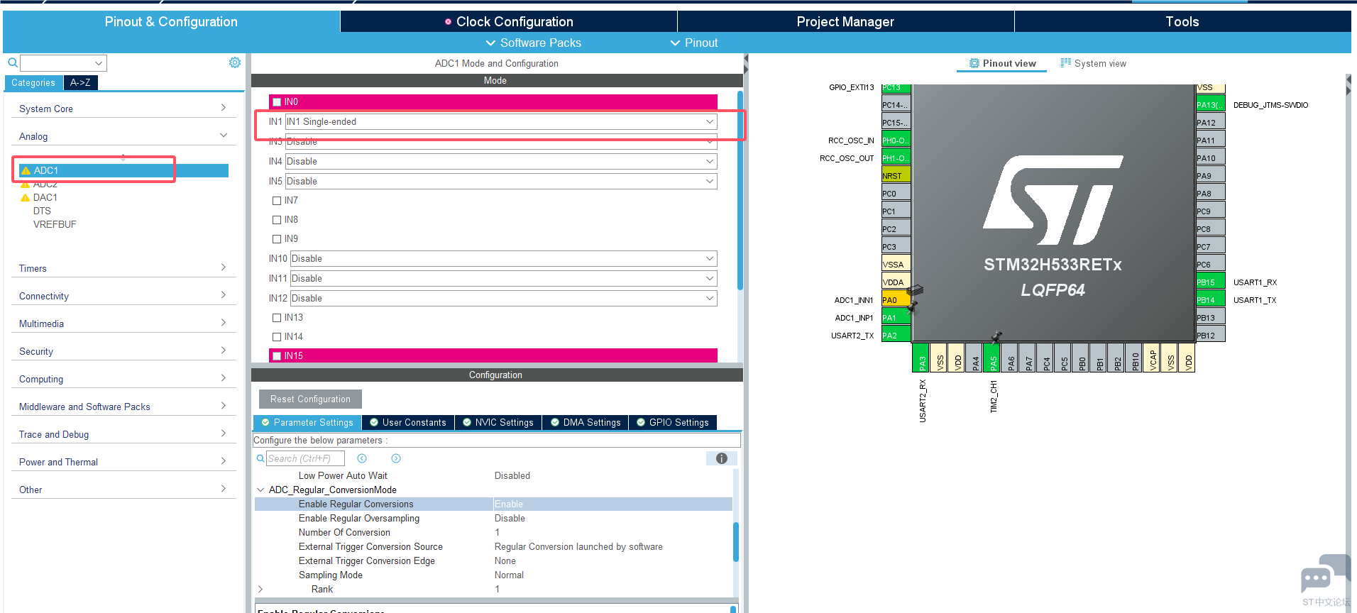Open the IN11 Disable dropdown

[x=503, y=279]
